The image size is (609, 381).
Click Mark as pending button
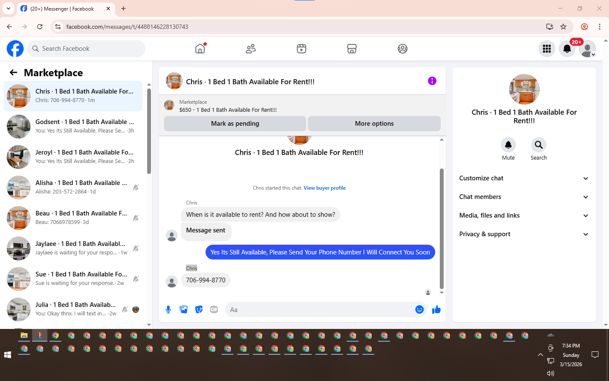tap(235, 124)
